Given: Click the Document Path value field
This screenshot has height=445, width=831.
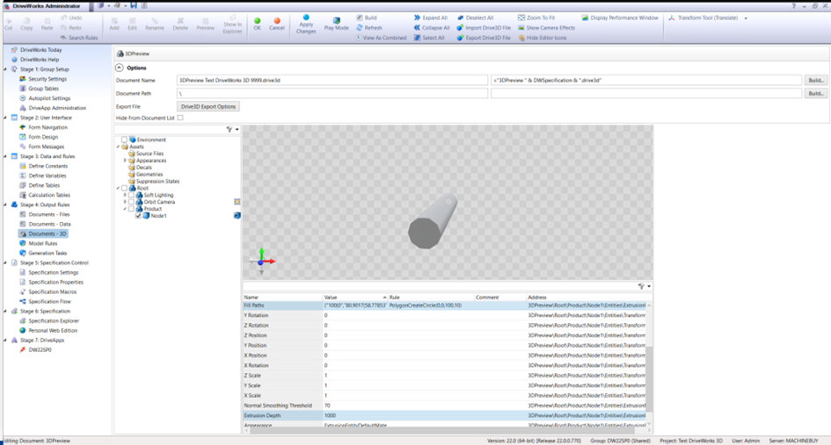Looking at the screenshot, I should tap(332, 93).
